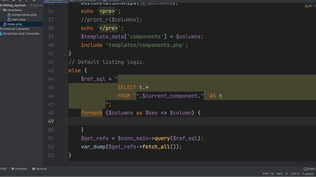Open the Terminal tool window
Image resolution: width=316 pixels, height=177 pixels.
(x=39, y=169)
